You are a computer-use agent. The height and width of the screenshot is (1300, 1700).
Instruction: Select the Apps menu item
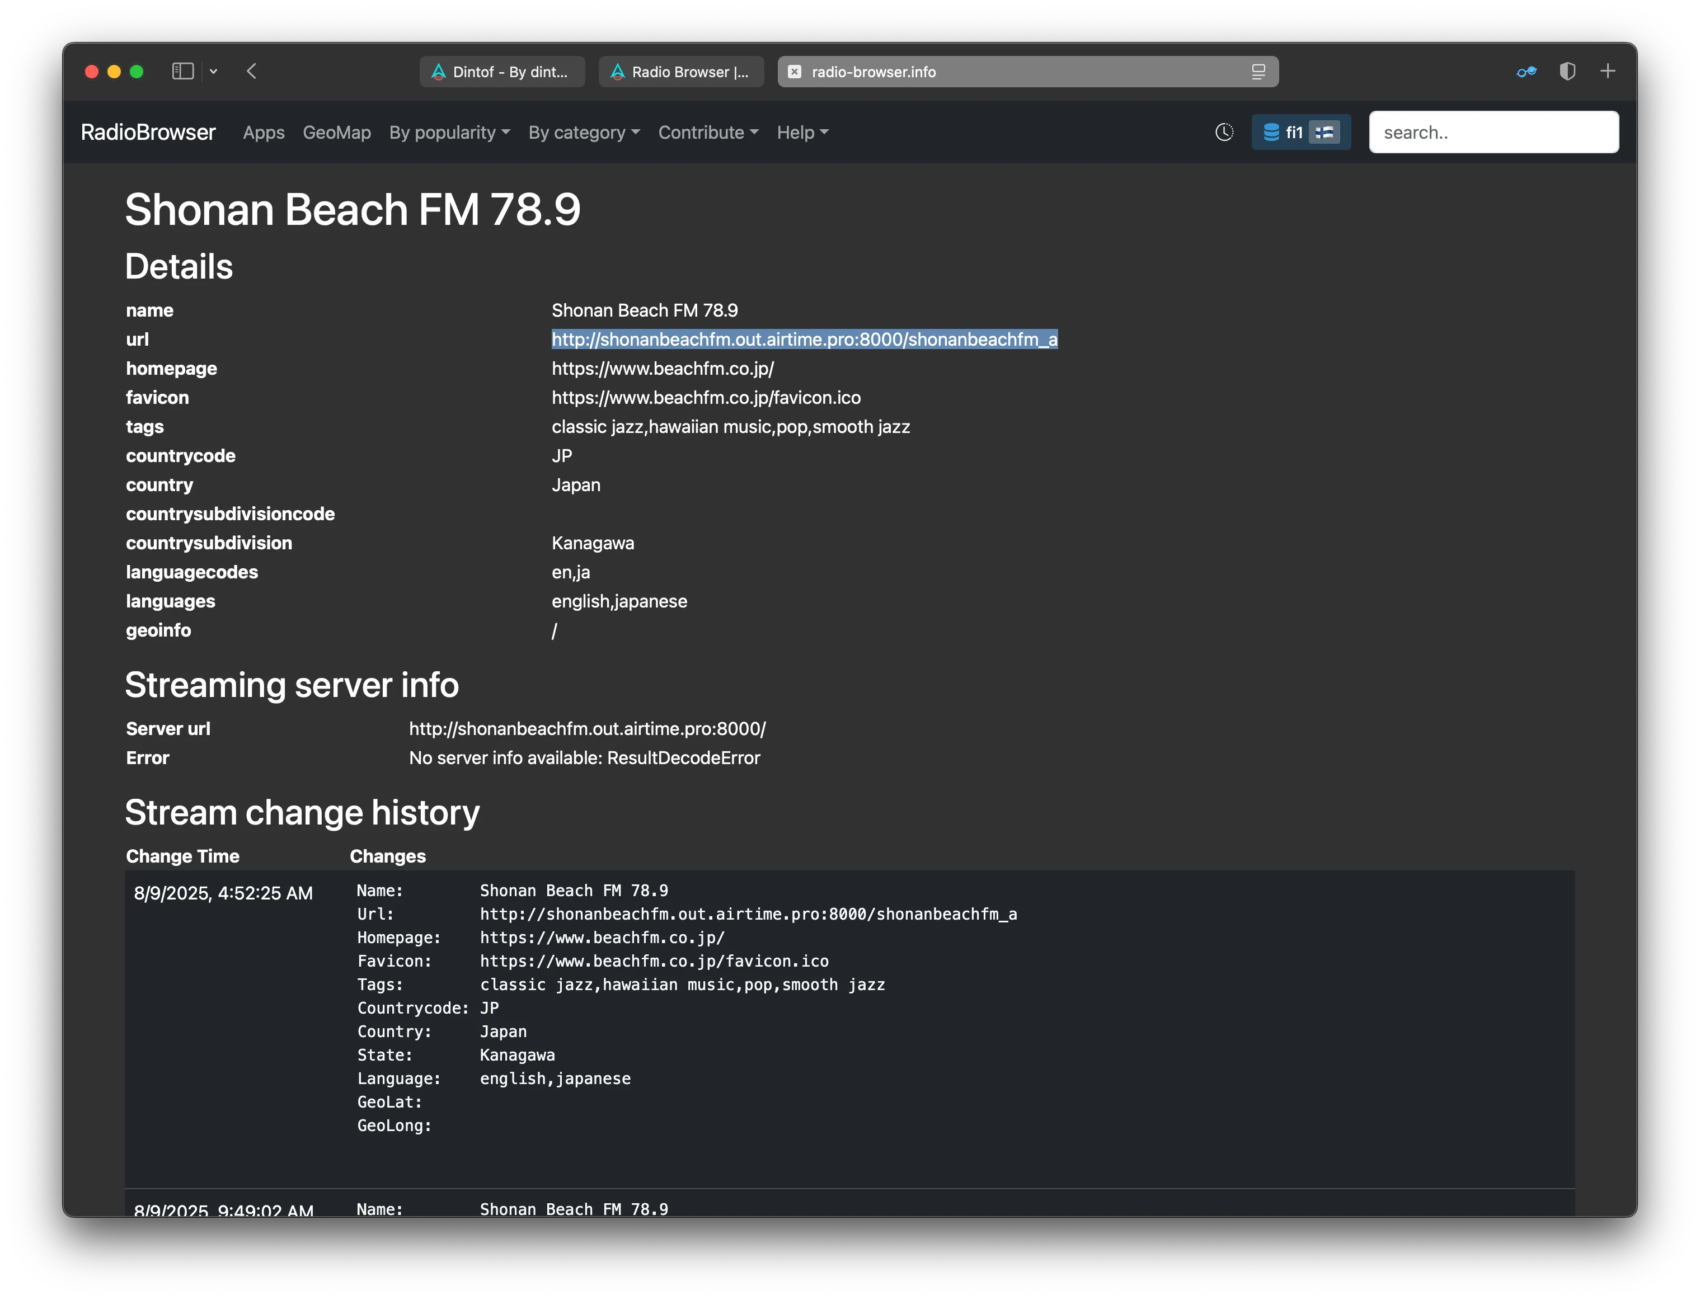[x=263, y=133]
